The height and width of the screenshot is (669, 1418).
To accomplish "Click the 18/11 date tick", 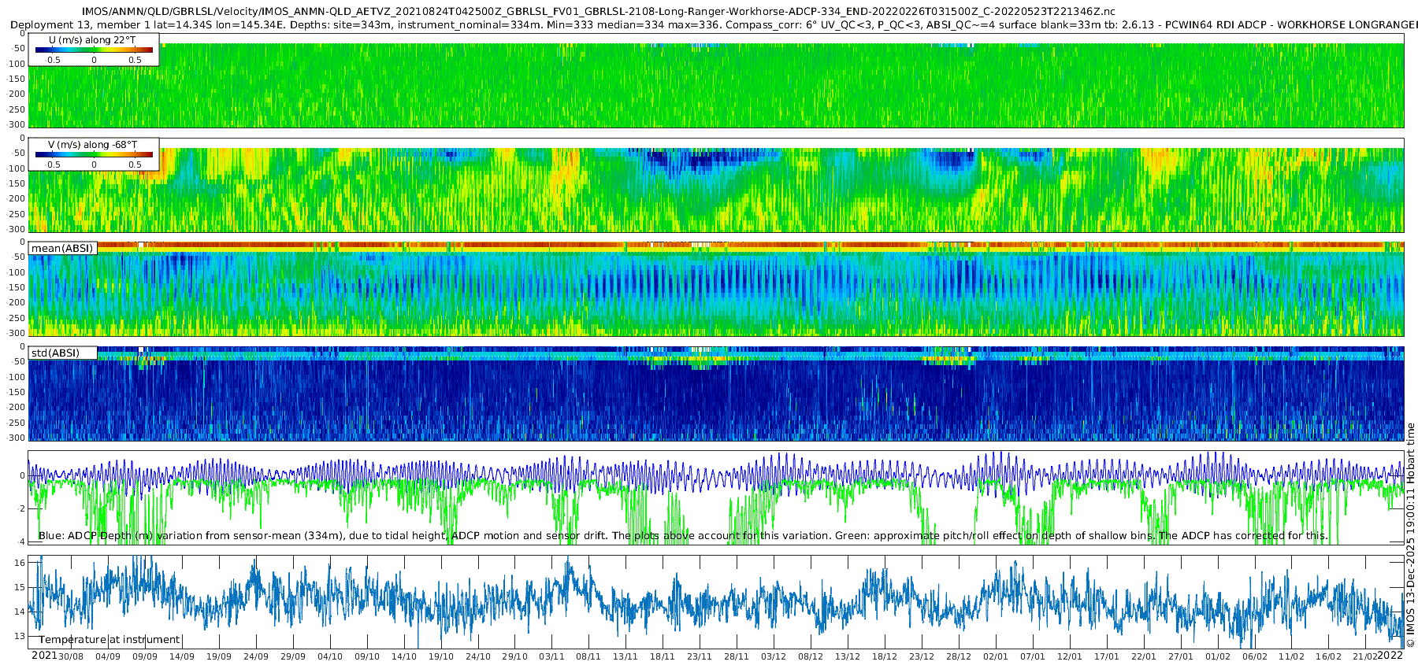I will point(663,656).
